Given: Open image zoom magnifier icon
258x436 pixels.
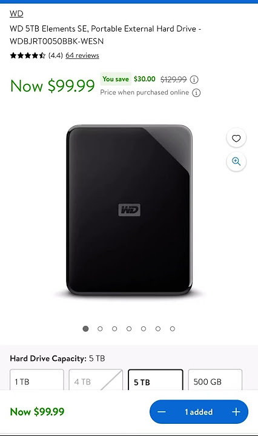Looking at the screenshot, I should (236, 161).
